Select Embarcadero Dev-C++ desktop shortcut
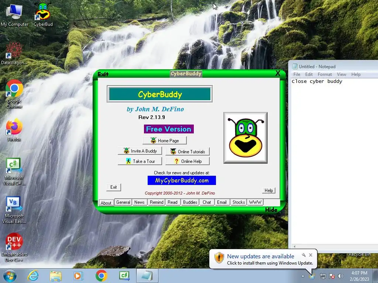The height and width of the screenshot is (283, 378). tap(14, 247)
